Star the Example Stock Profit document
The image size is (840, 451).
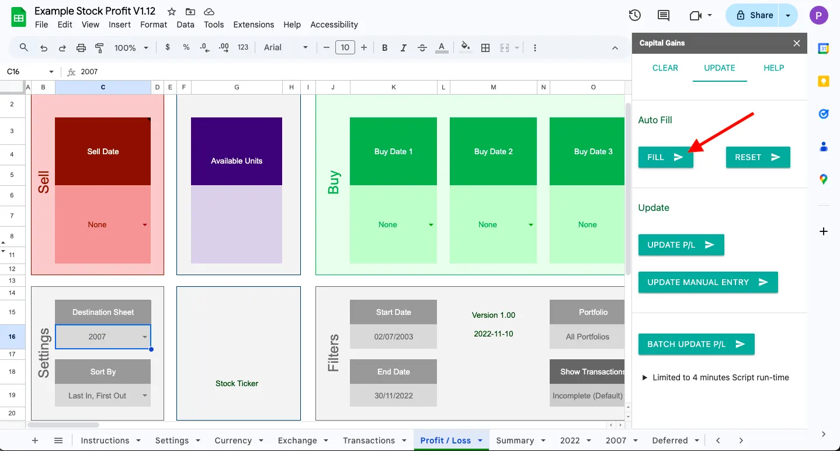172,12
